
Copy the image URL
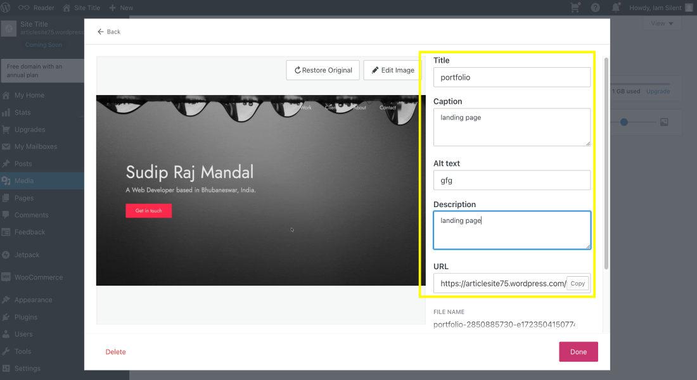pos(577,283)
